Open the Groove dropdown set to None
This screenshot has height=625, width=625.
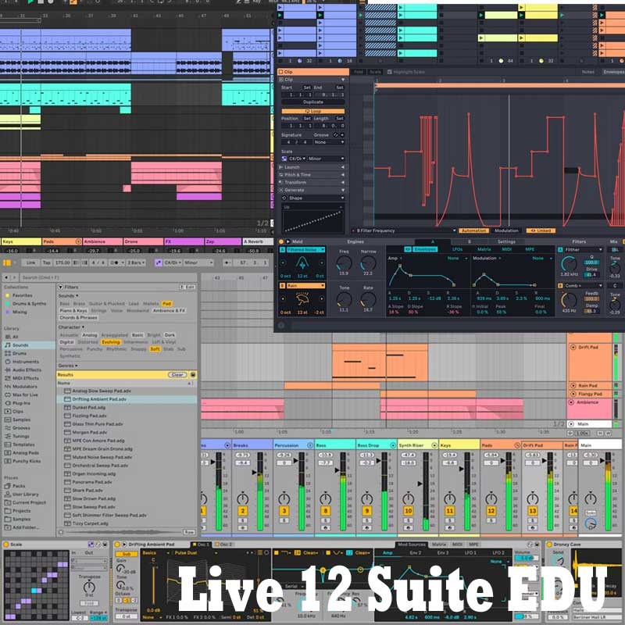tap(327, 141)
